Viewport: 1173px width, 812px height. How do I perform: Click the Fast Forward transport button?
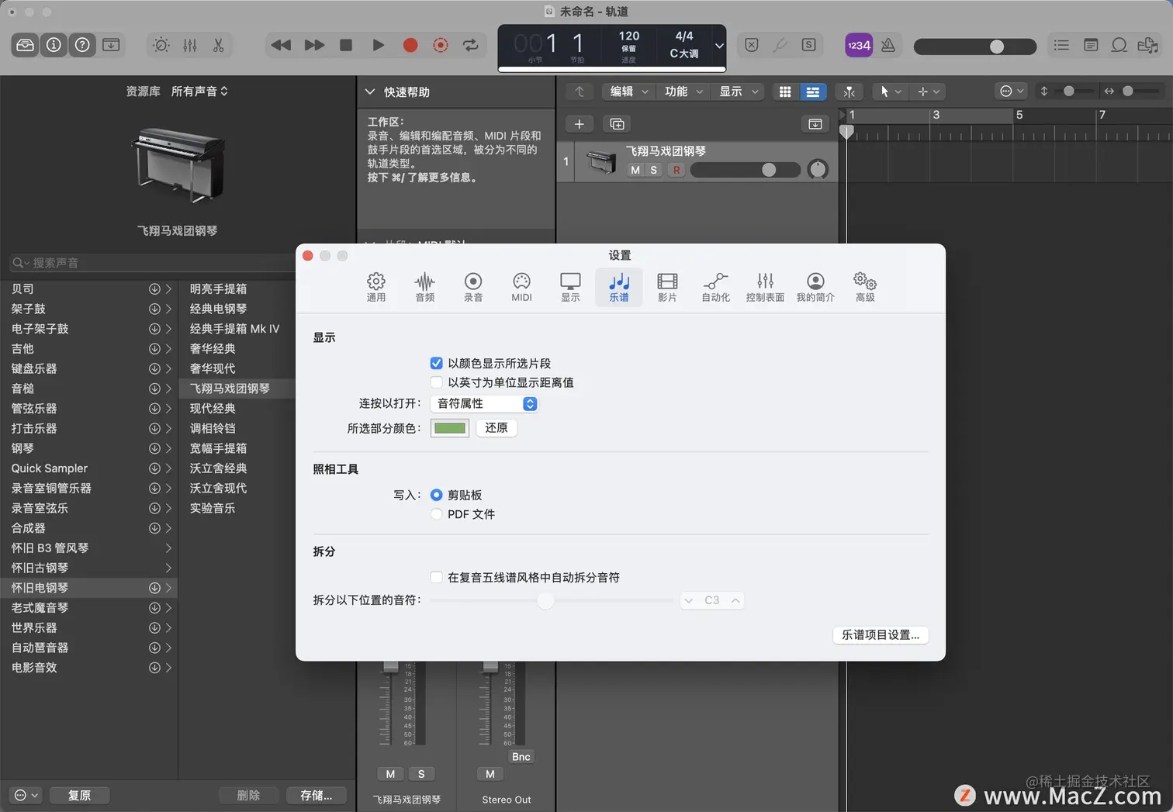pos(314,45)
